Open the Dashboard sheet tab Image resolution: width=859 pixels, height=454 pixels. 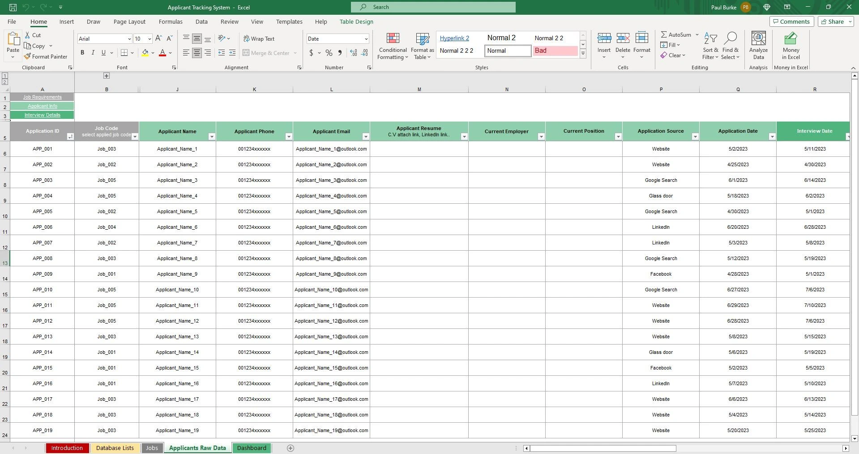(x=252, y=448)
